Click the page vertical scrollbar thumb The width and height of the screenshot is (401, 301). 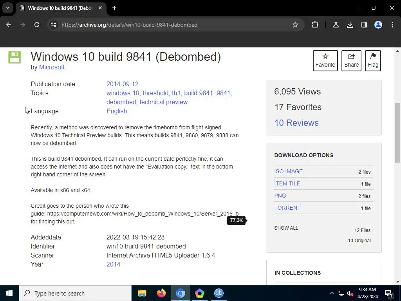397,132
